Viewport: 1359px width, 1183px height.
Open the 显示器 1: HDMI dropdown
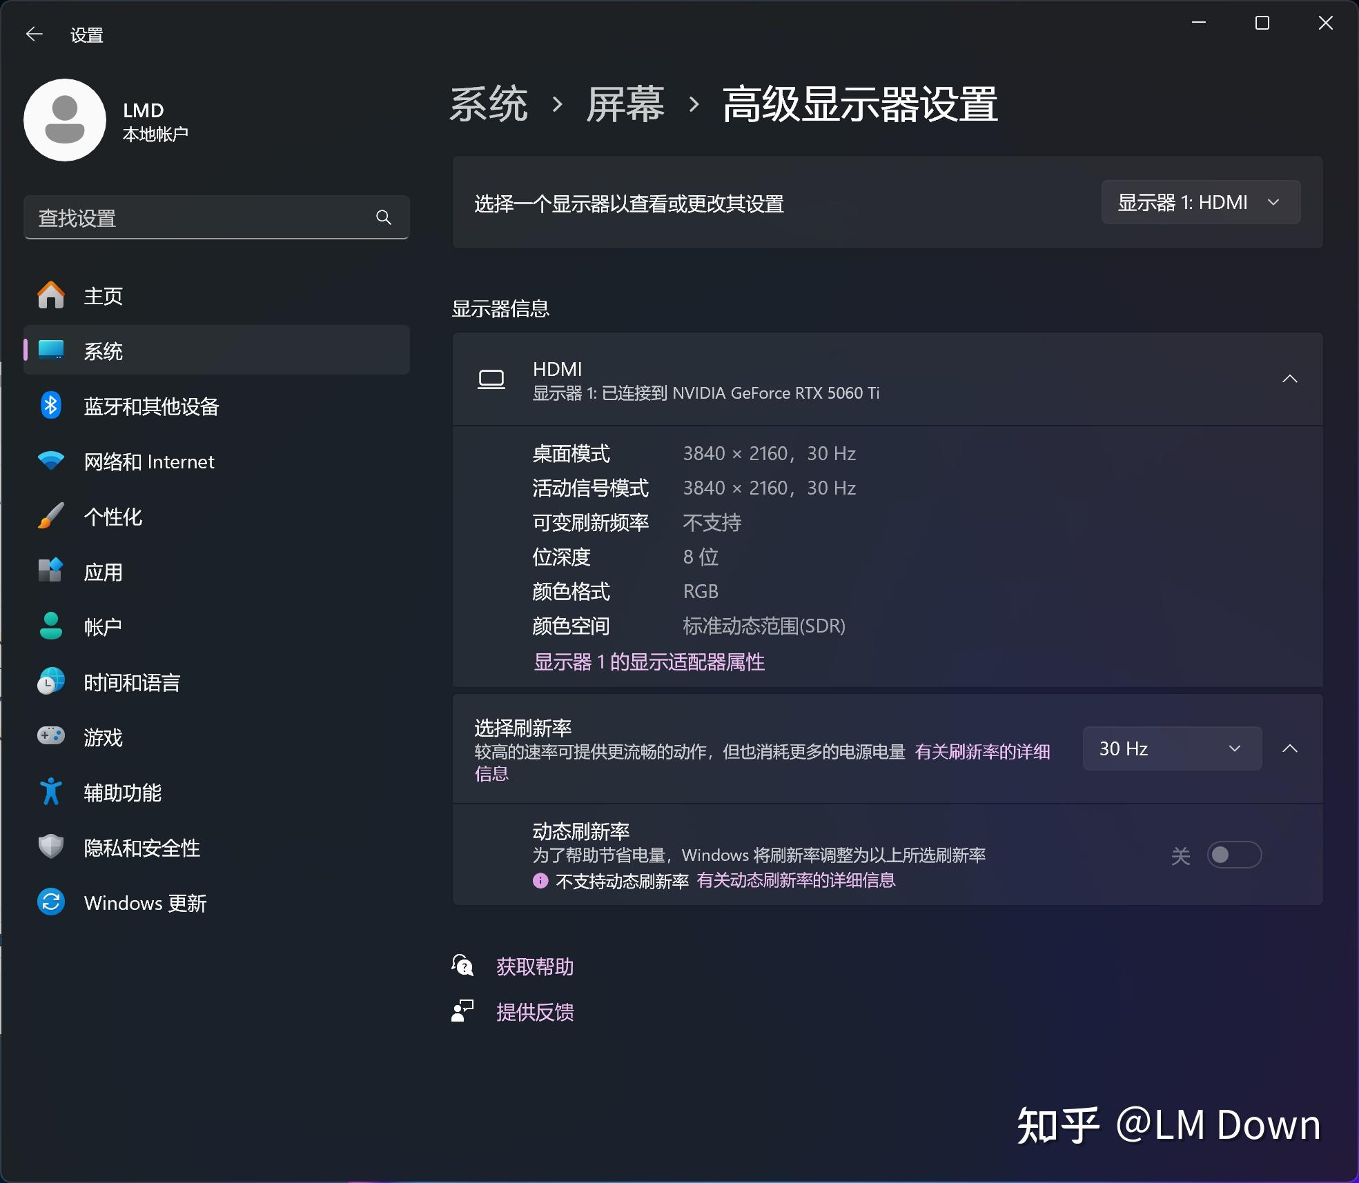(1200, 202)
